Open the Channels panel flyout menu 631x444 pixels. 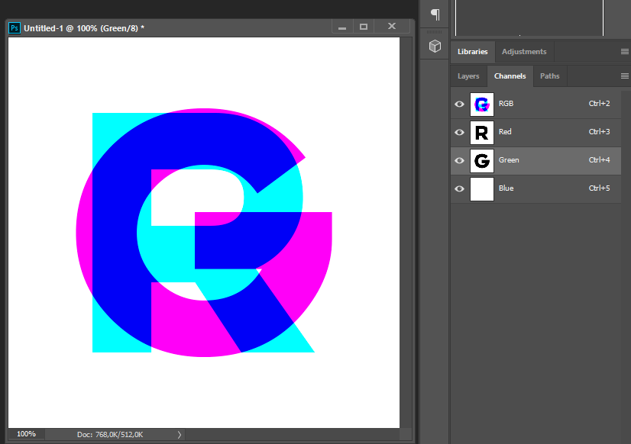pos(624,76)
